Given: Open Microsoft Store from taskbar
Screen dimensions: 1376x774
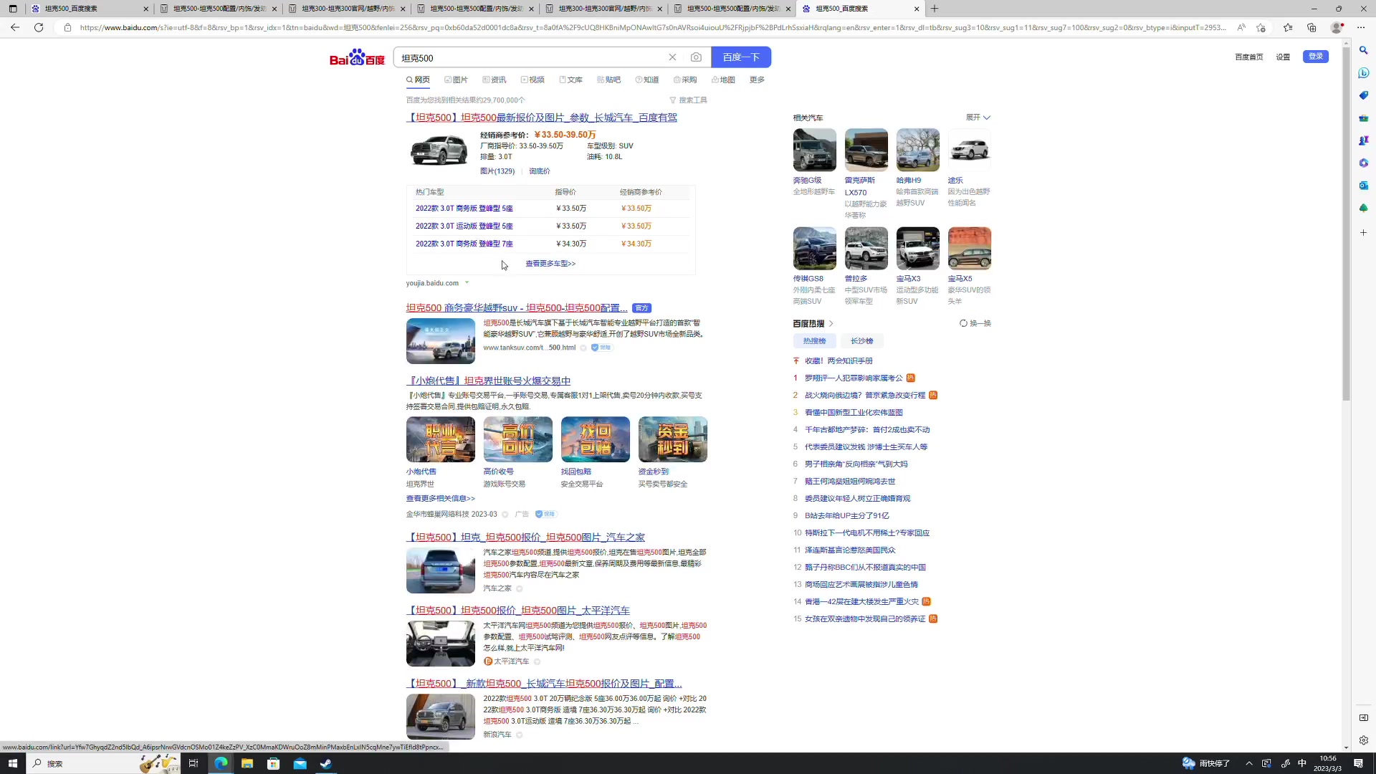Looking at the screenshot, I should tap(273, 763).
